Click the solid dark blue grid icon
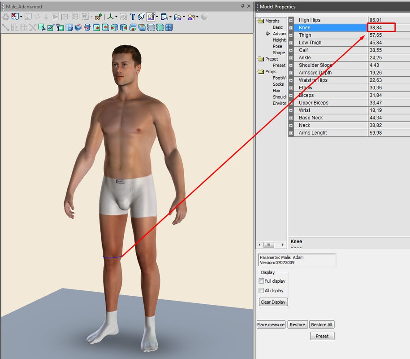This screenshot has height=359, width=410. pos(169,27)
